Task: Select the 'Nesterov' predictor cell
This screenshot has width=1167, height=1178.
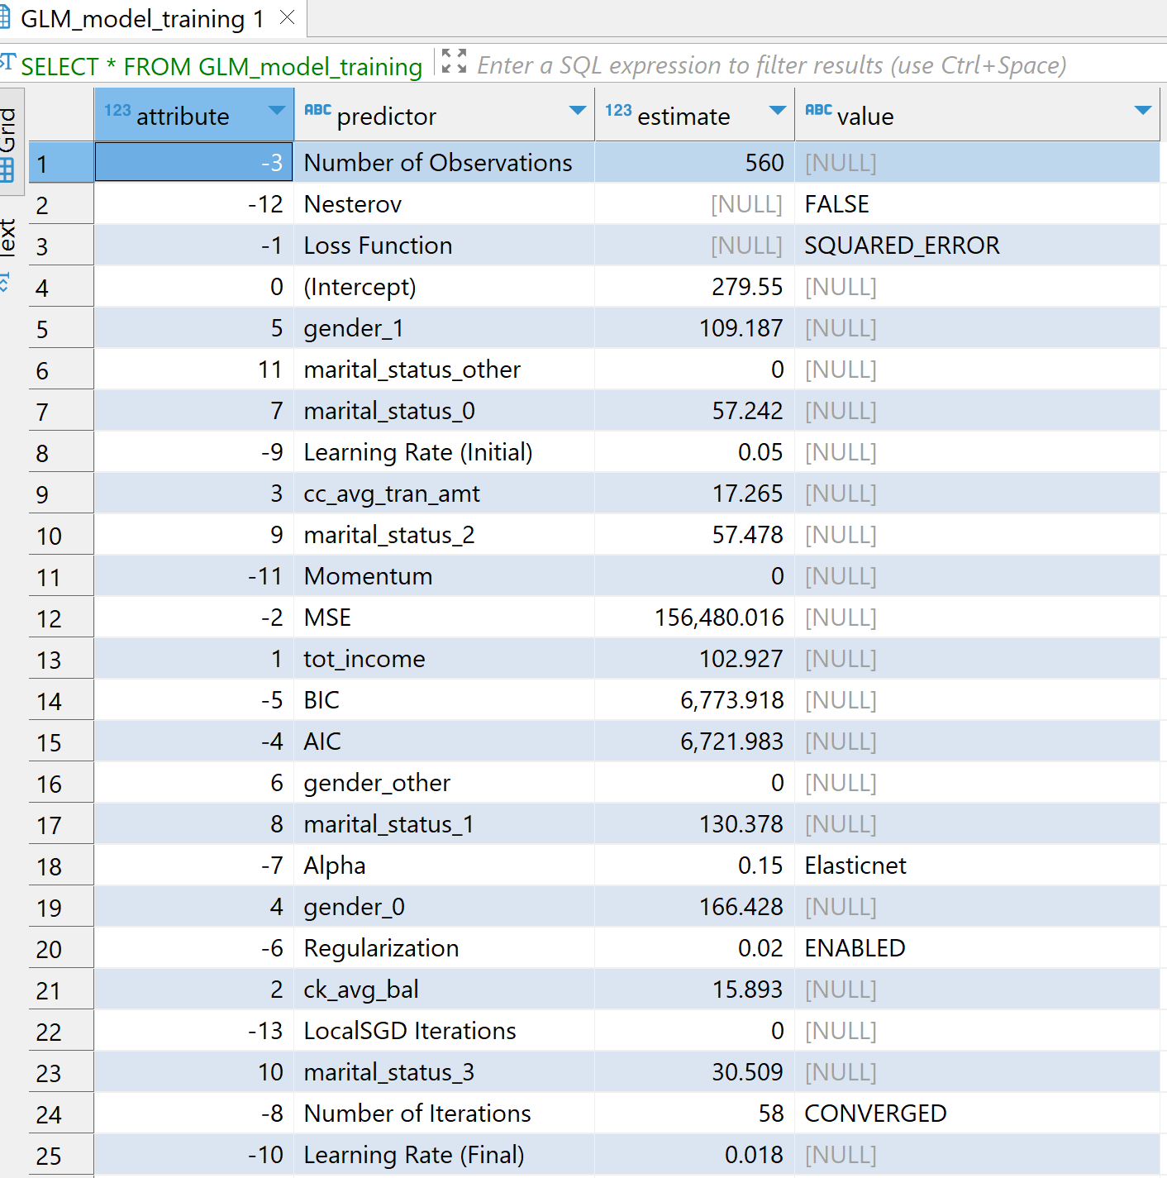Action: (445, 204)
